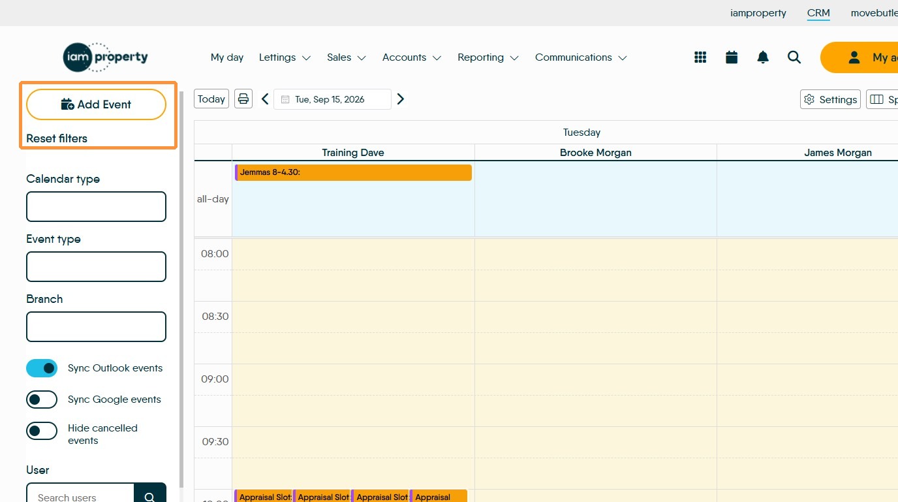Screen dimensions: 898x502
Task: Open notifications bell
Action: click(763, 57)
